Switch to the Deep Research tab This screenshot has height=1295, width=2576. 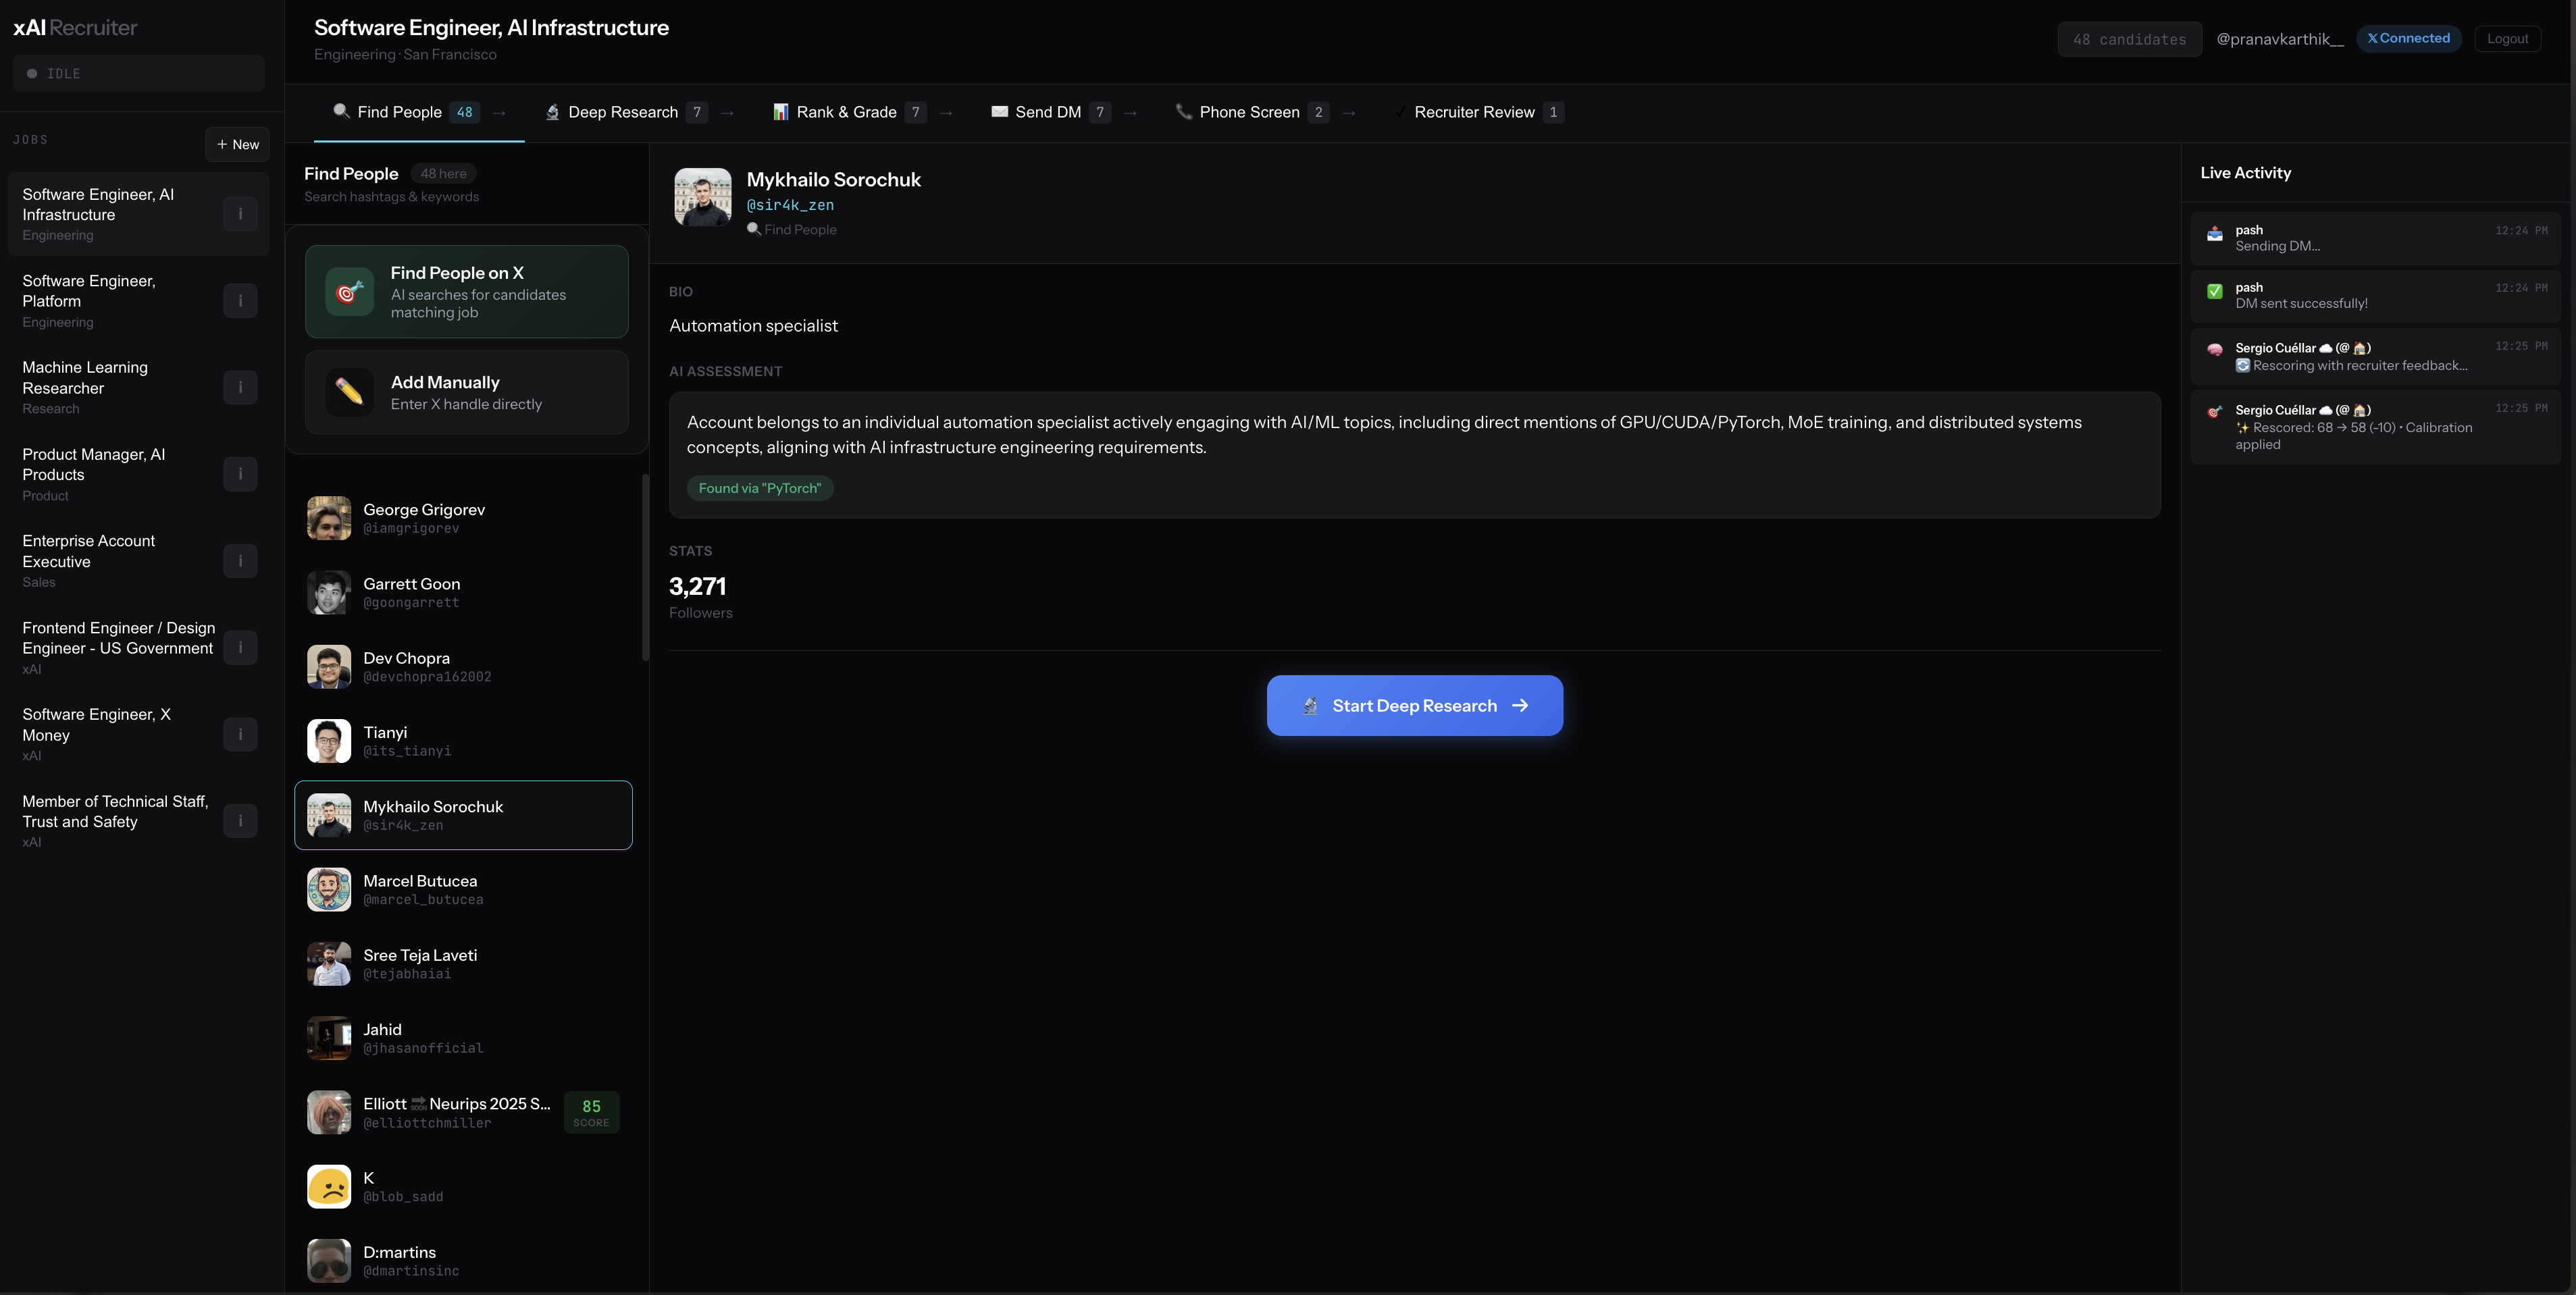pyautogui.click(x=623, y=113)
